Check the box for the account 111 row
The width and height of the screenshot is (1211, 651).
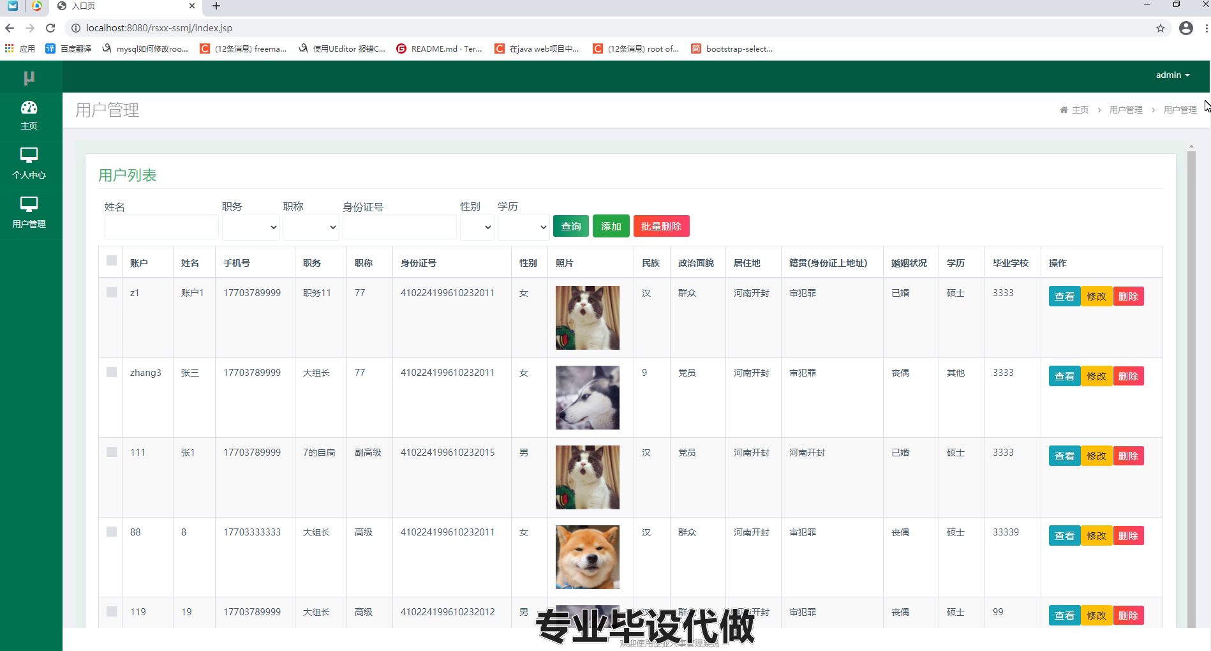click(112, 452)
